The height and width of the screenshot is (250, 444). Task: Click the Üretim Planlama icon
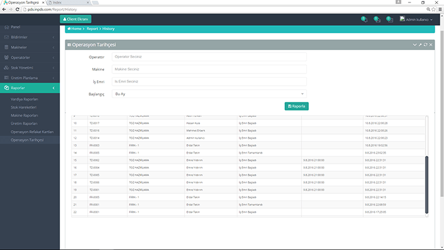[7, 78]
